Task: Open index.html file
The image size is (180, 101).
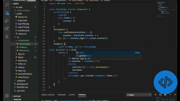Action: 22,20
